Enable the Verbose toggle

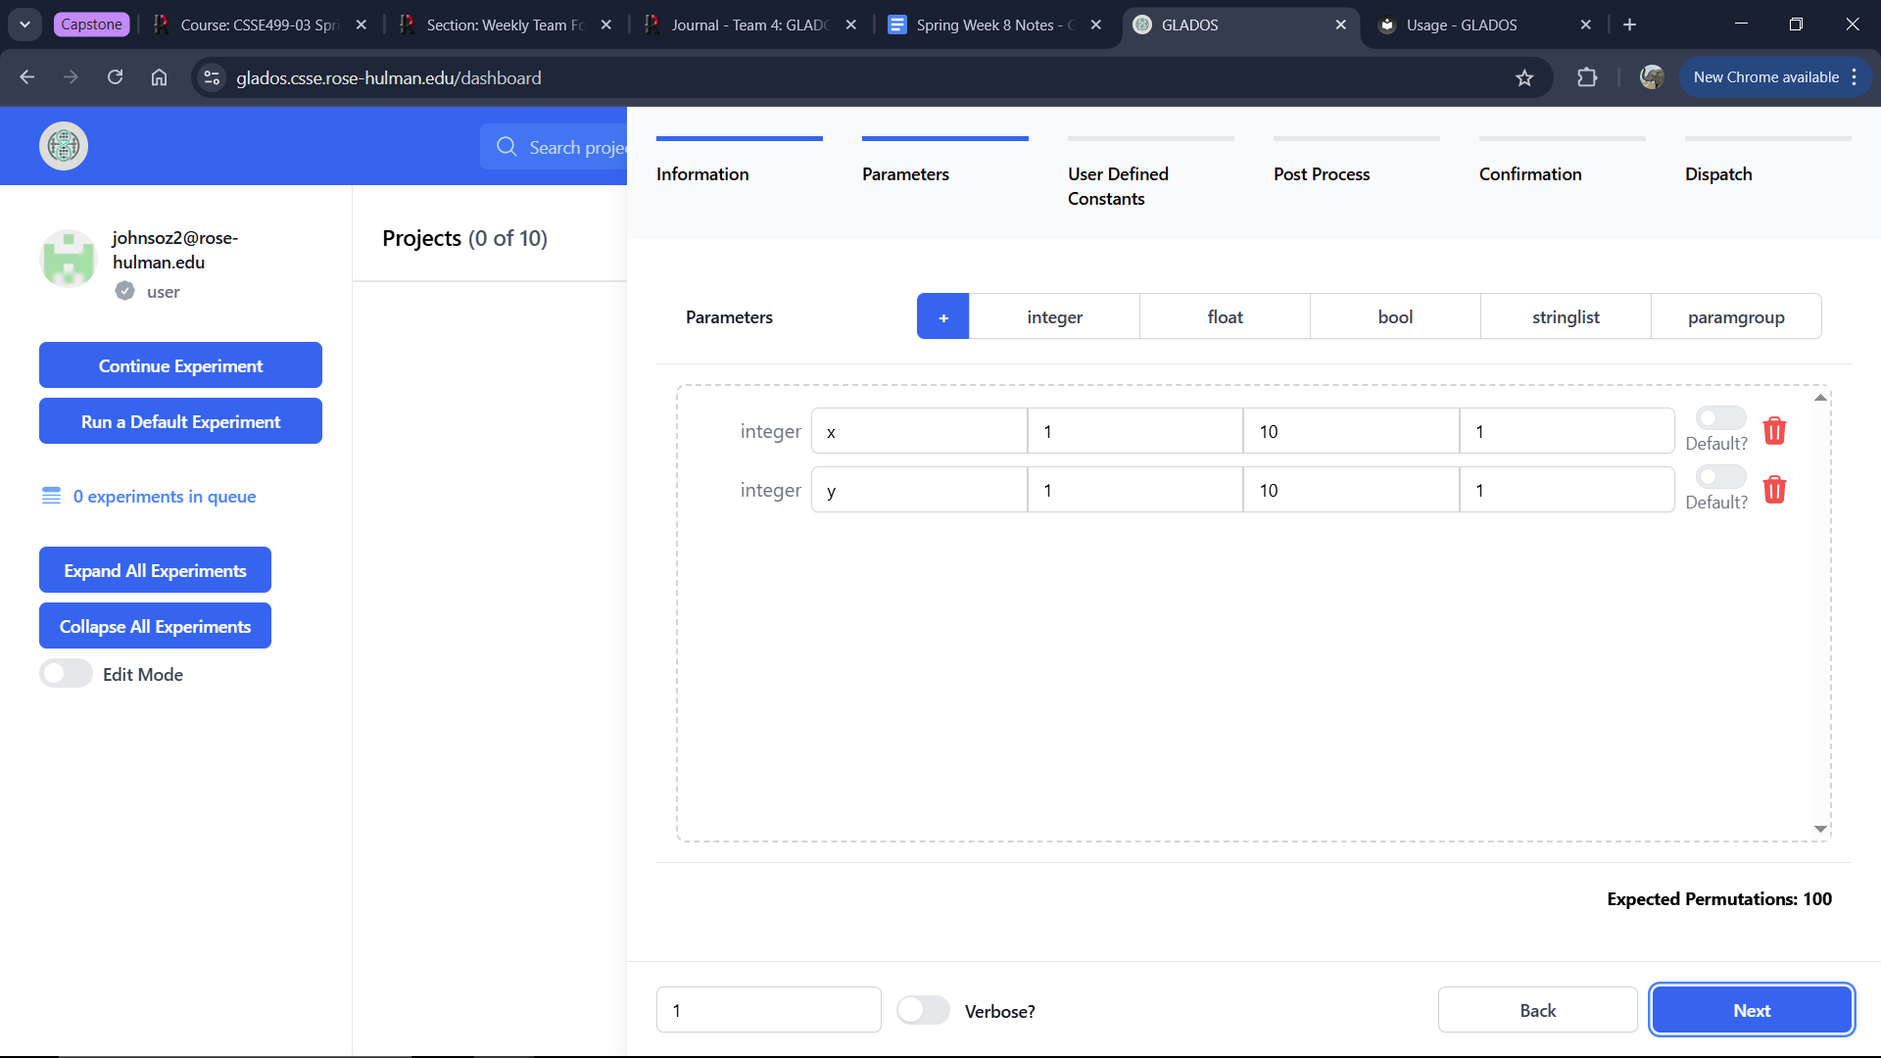(923, 1010)
